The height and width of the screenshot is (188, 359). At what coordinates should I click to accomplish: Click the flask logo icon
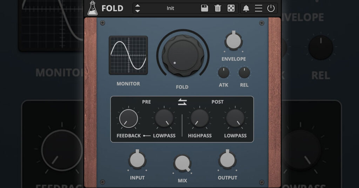(93, 8)
